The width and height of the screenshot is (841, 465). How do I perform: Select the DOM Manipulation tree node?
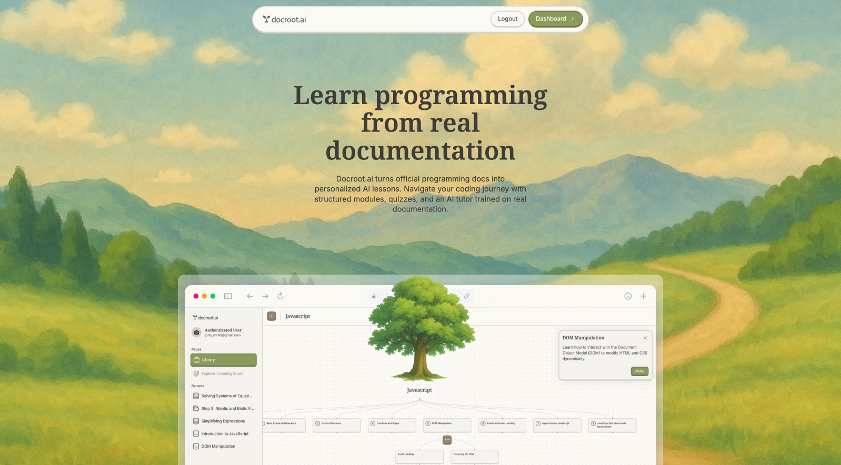[447, 425]
